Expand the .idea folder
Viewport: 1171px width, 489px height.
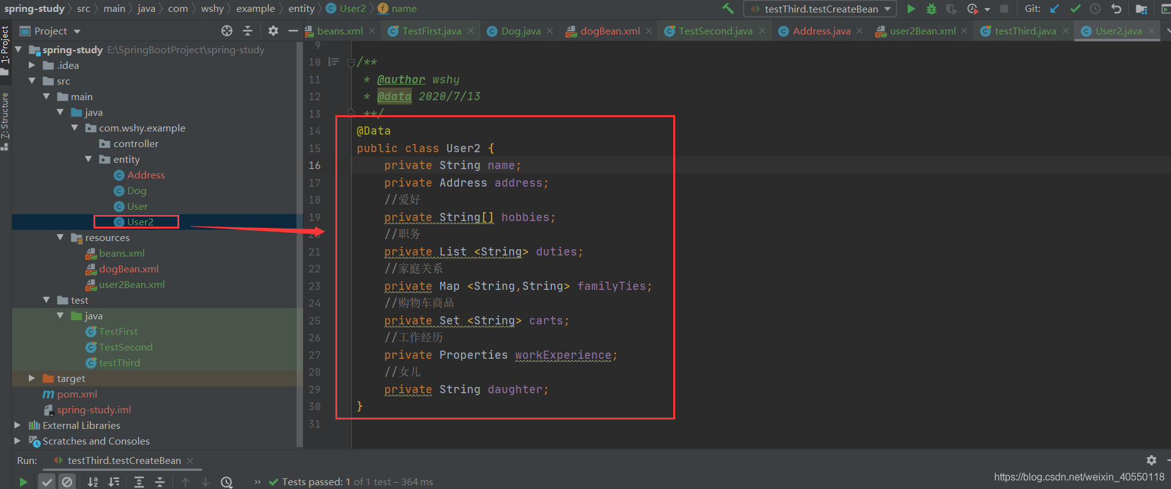[32, 65]
